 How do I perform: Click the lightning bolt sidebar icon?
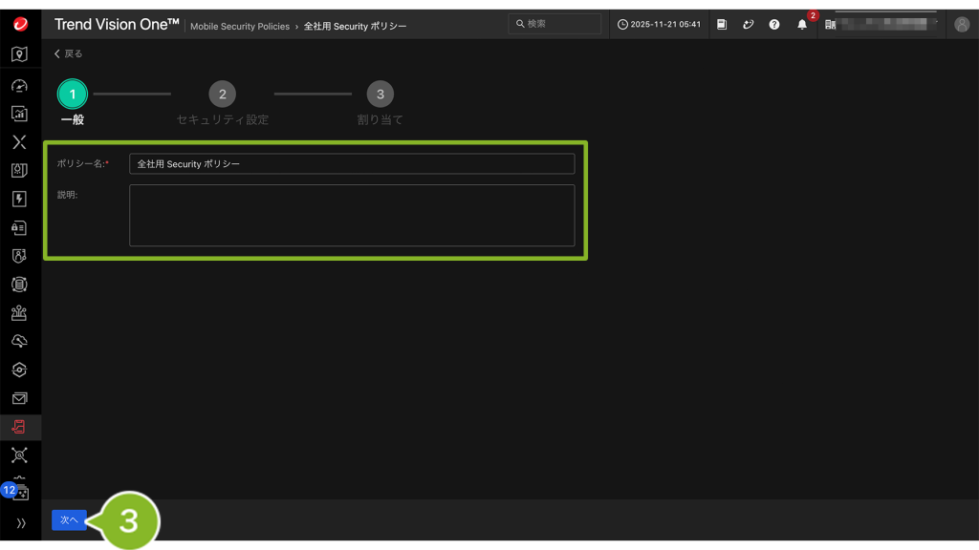click(x=20, y=200)
